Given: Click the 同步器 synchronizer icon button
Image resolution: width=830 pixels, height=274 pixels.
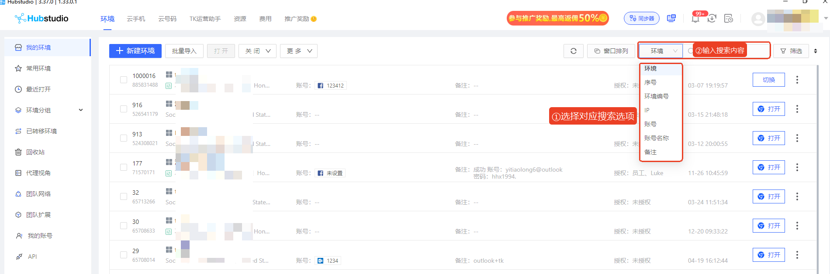Looking at the screenshot, I should tap(642, 18).
